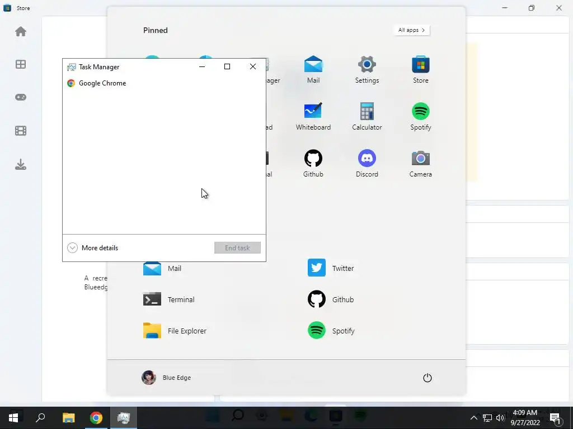Open recommended Github entry

[x=331, y=299]
